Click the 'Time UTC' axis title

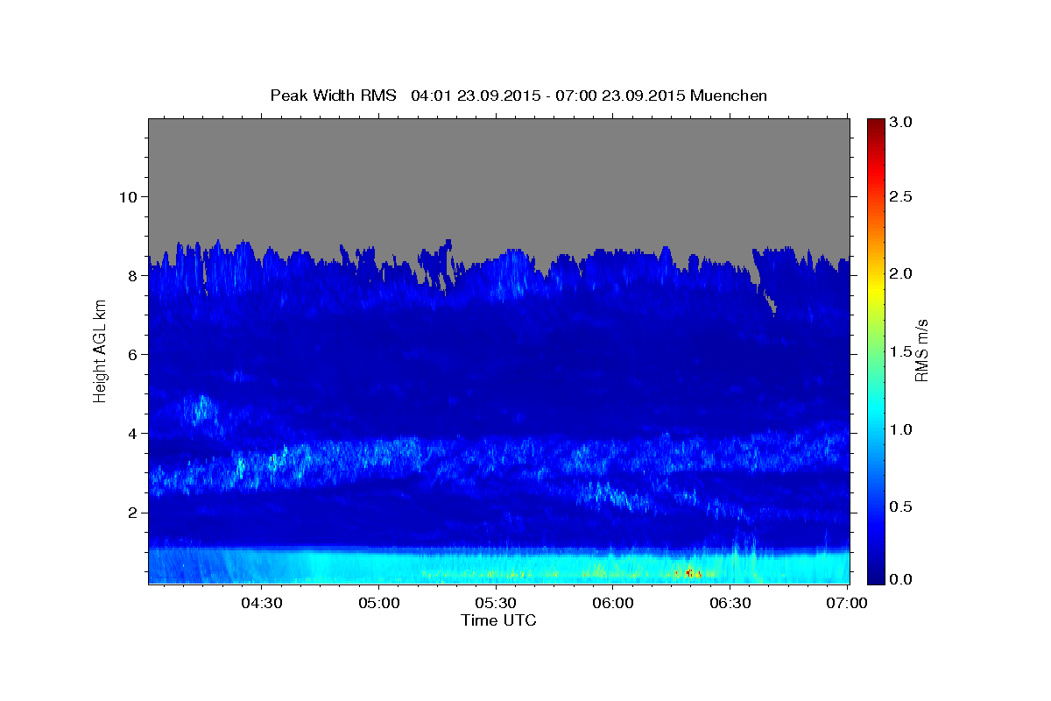point(498,620)
